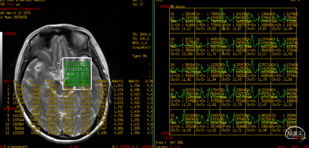Open spectrum cell with Ch/Cr 0.266

[x=182, y=46]
